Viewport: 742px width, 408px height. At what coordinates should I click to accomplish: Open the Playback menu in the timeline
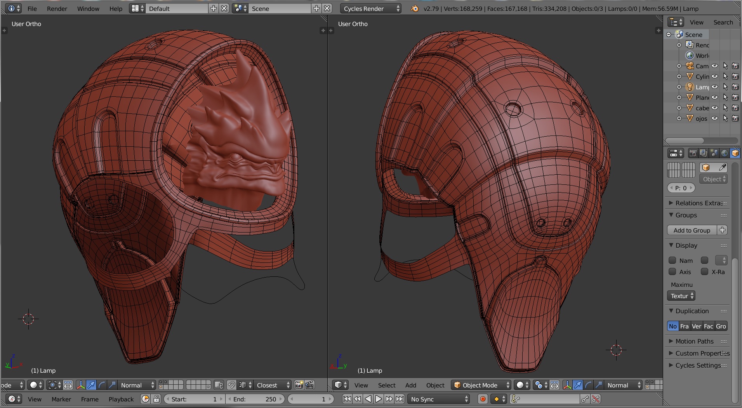(121, 399)
